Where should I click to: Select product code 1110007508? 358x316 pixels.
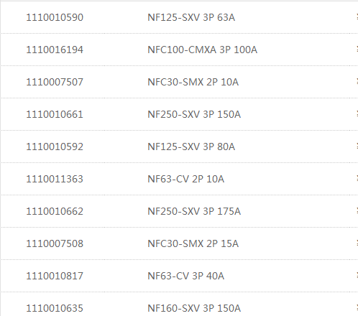point(55,243)
